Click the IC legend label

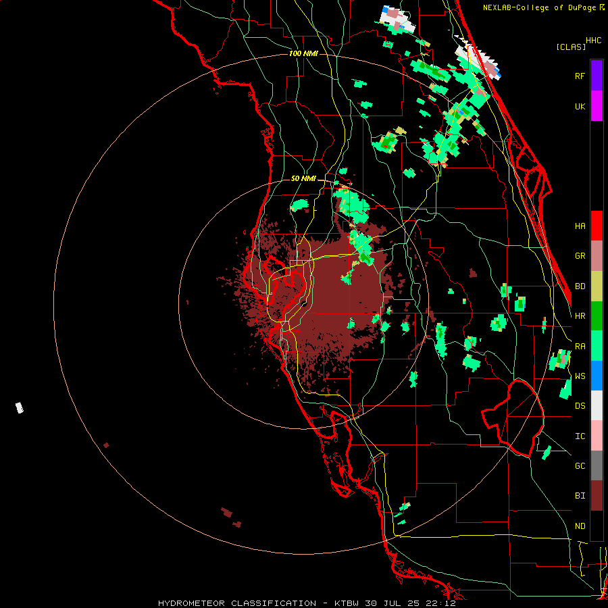(580, 436)
